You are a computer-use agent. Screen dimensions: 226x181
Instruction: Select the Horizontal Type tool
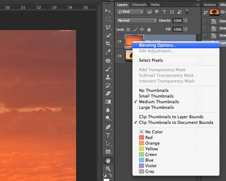[109, 135]
